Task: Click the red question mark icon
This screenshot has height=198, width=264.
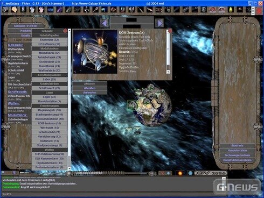Action: click(163, 173)
